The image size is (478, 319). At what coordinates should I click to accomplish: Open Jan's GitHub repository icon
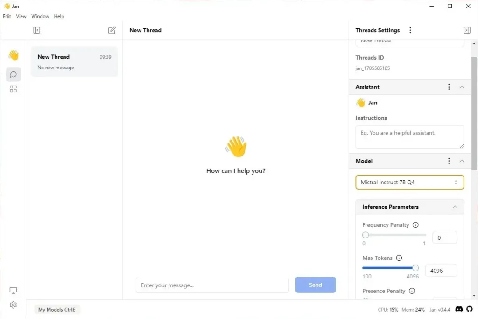pyautogui.click(x=469, y=309)
